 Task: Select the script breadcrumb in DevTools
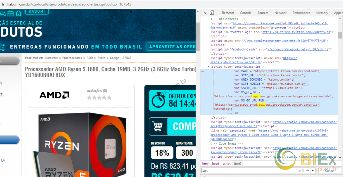point(226,164)
